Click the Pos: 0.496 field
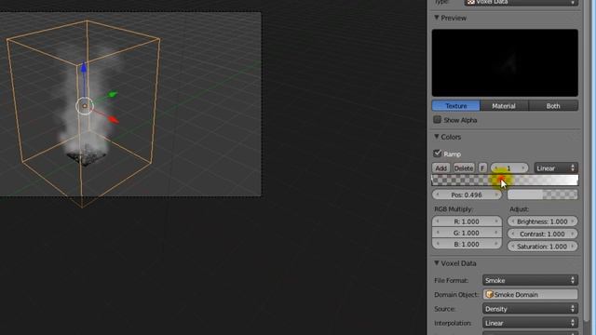The width and height of the screenshot is (596, 335). 467,194
